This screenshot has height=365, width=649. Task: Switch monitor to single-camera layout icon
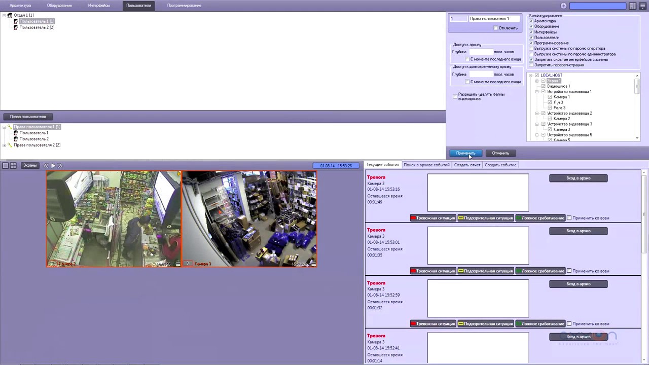pyautogui.click(x=5, y=165)
